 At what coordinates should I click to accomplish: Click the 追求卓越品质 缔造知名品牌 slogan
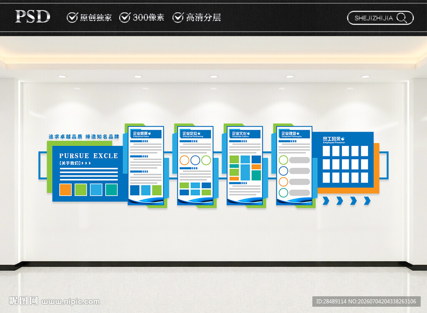click(84, 137)
